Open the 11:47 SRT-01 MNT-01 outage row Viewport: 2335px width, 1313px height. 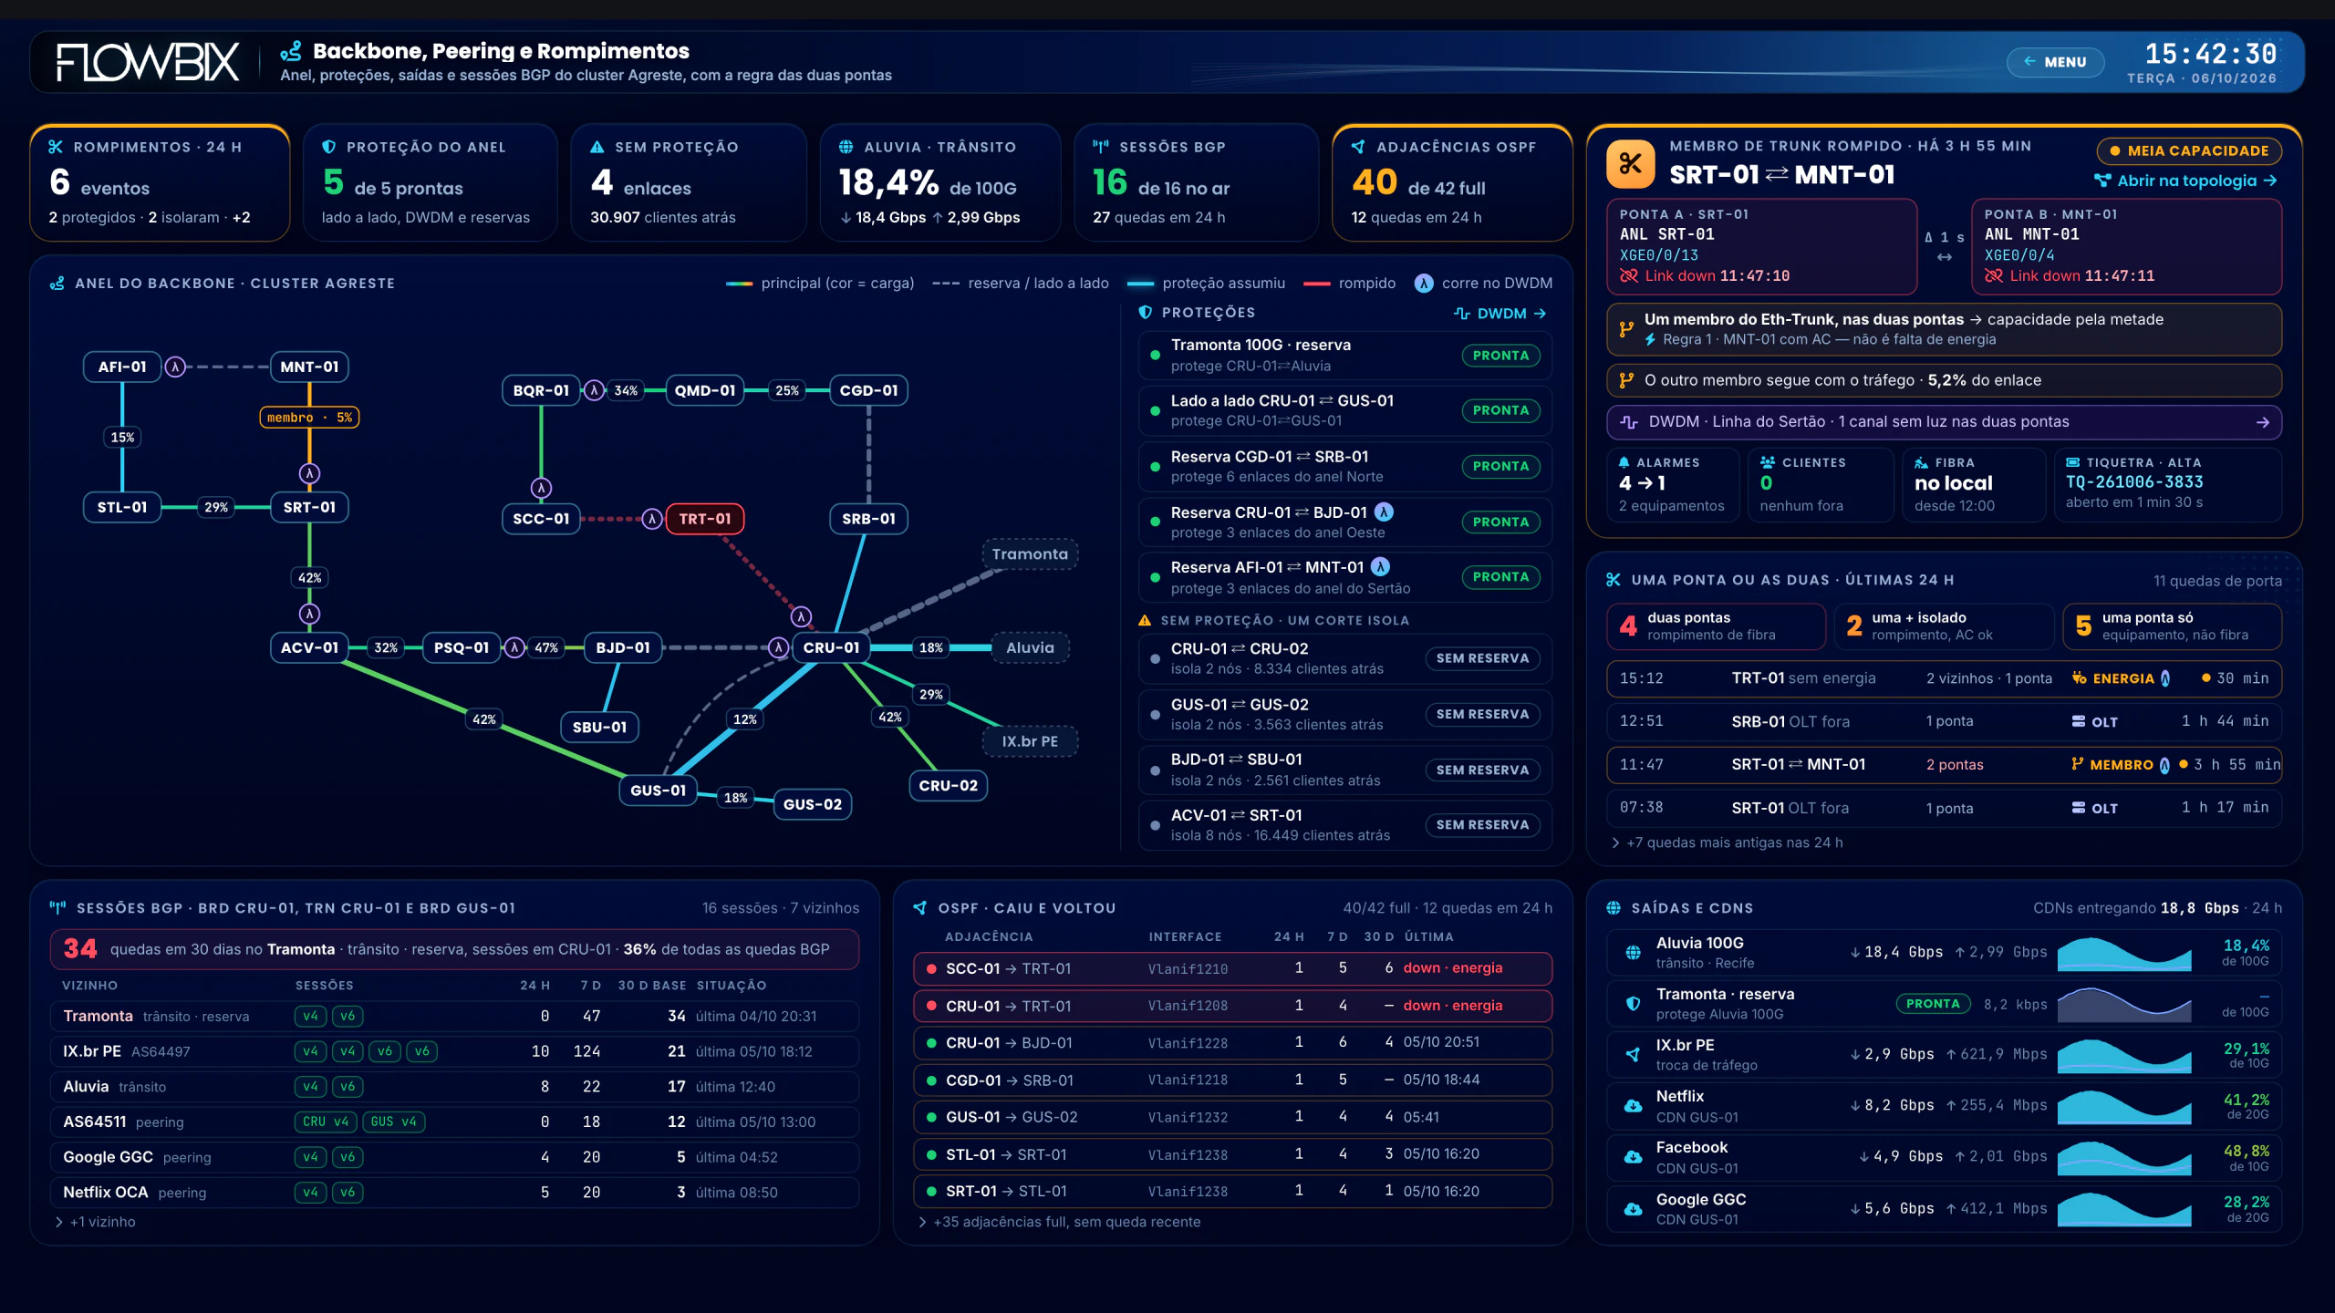tap(1944, 765)
